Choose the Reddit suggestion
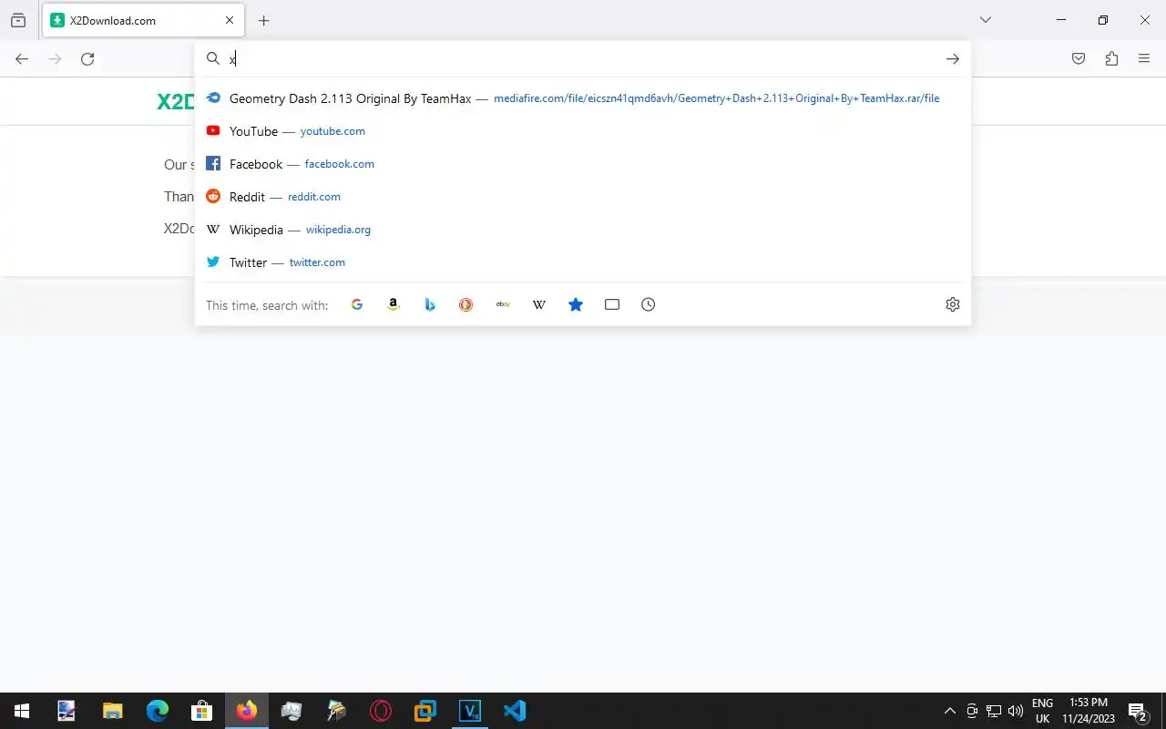 point(583,197)
